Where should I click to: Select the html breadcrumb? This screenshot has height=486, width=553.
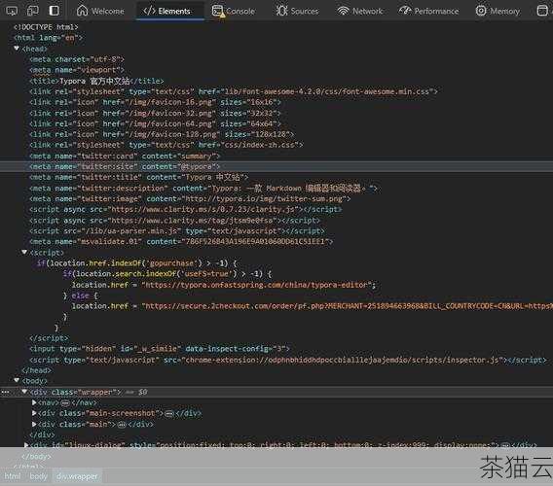(x=13, y=476)
